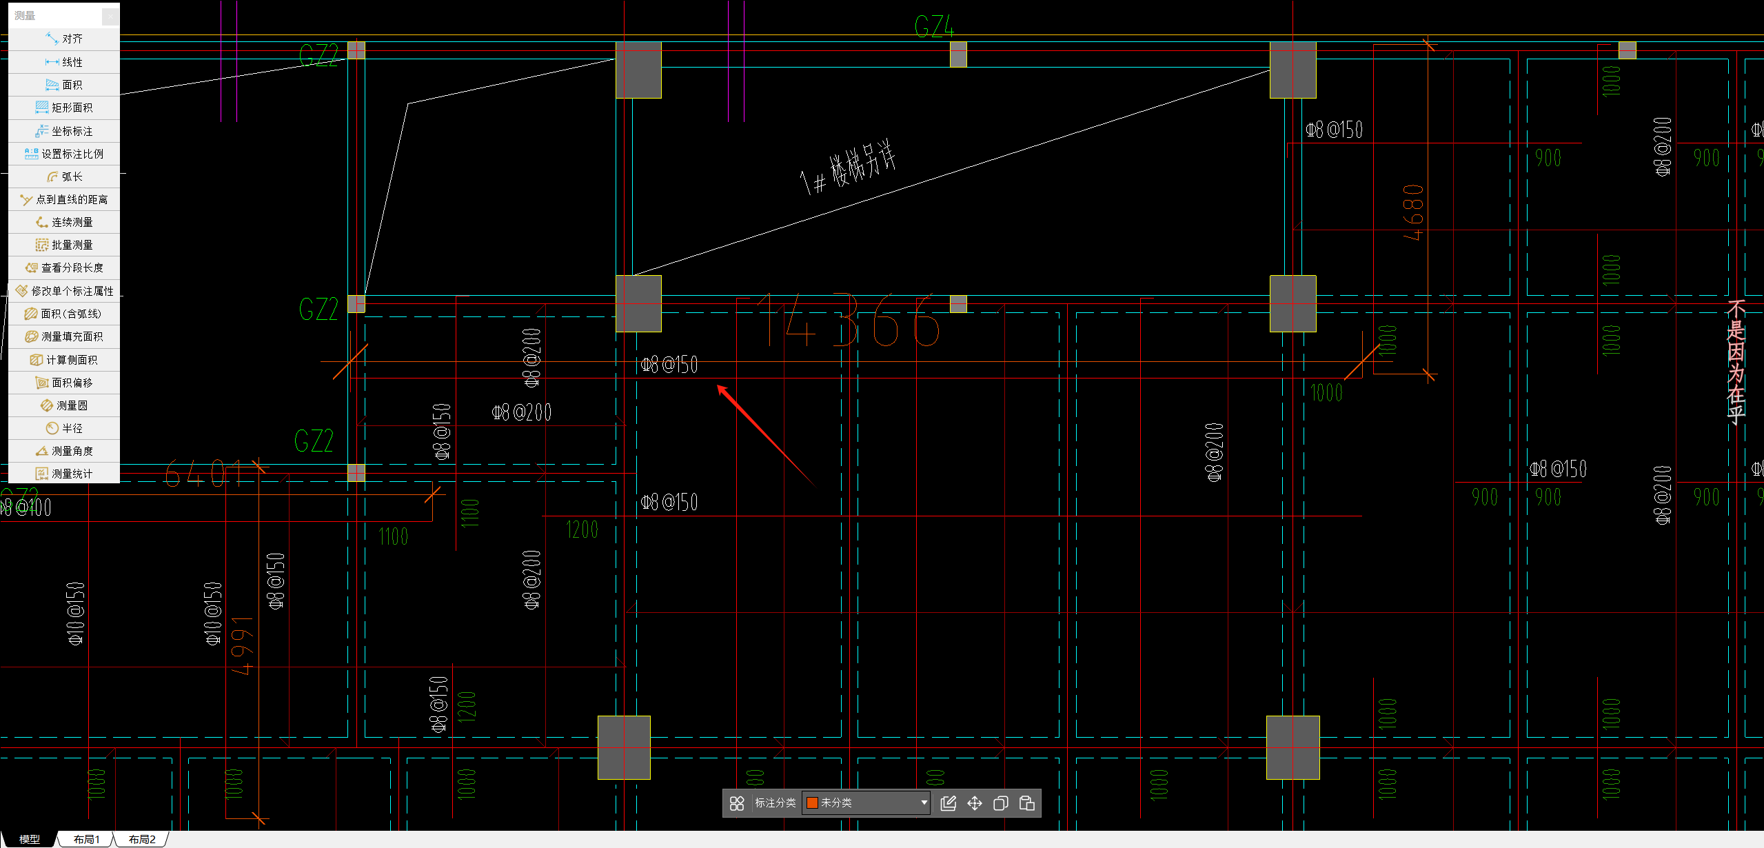Choose the 面积 (area) measure tool
The width and height of the screenshot is (1764, 848).
64,85
